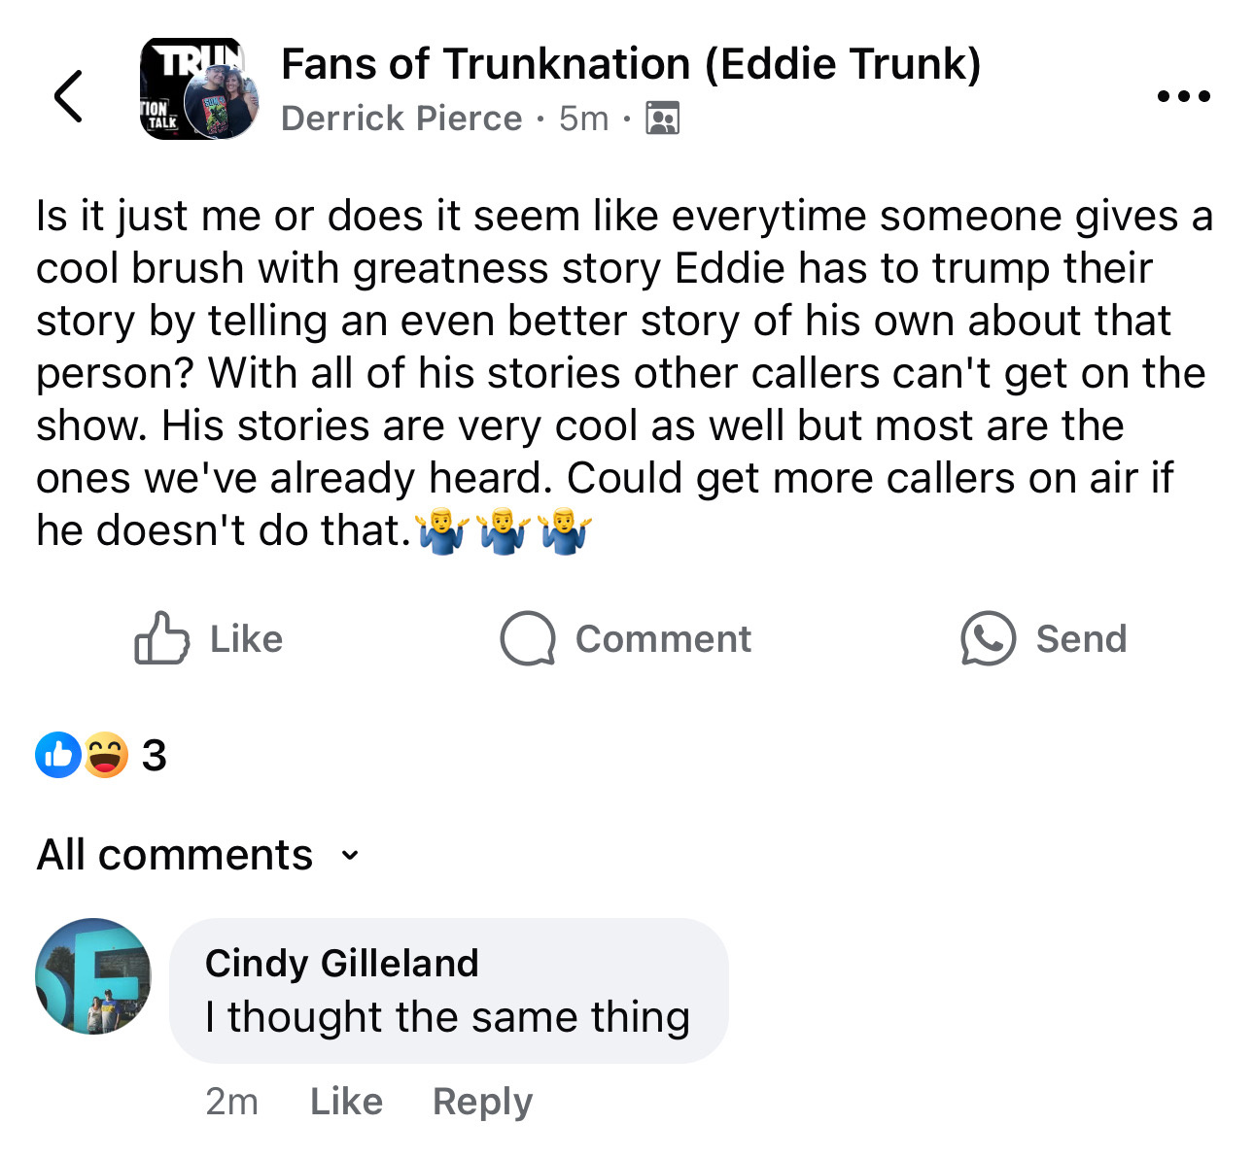Expand the All comments sort dropdown
This screenshot has height=1158, width=1254.
click(198, 855)
